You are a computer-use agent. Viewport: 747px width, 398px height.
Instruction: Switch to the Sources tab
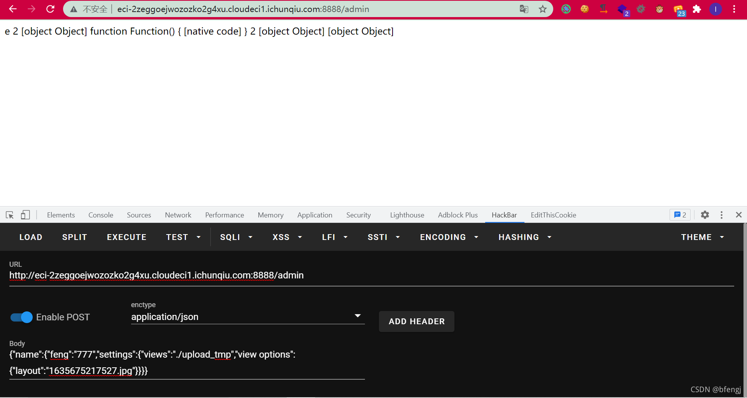point(139,215)
